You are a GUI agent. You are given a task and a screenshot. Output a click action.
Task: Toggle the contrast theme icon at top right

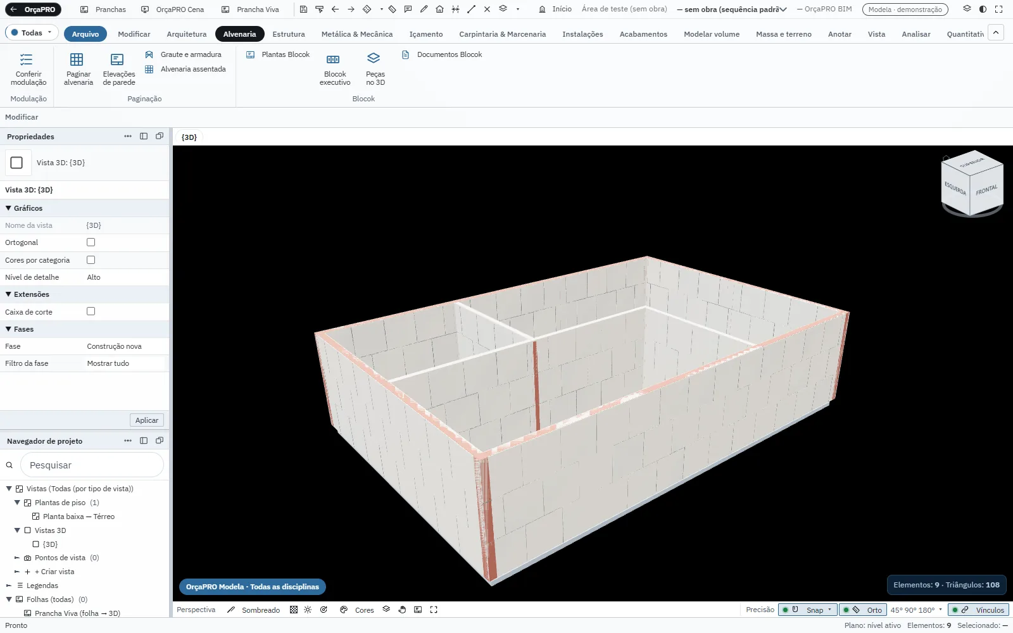click(x=983, y=9)
